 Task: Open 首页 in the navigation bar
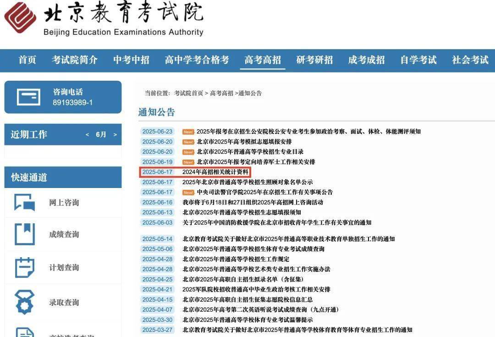click(27, 60)
